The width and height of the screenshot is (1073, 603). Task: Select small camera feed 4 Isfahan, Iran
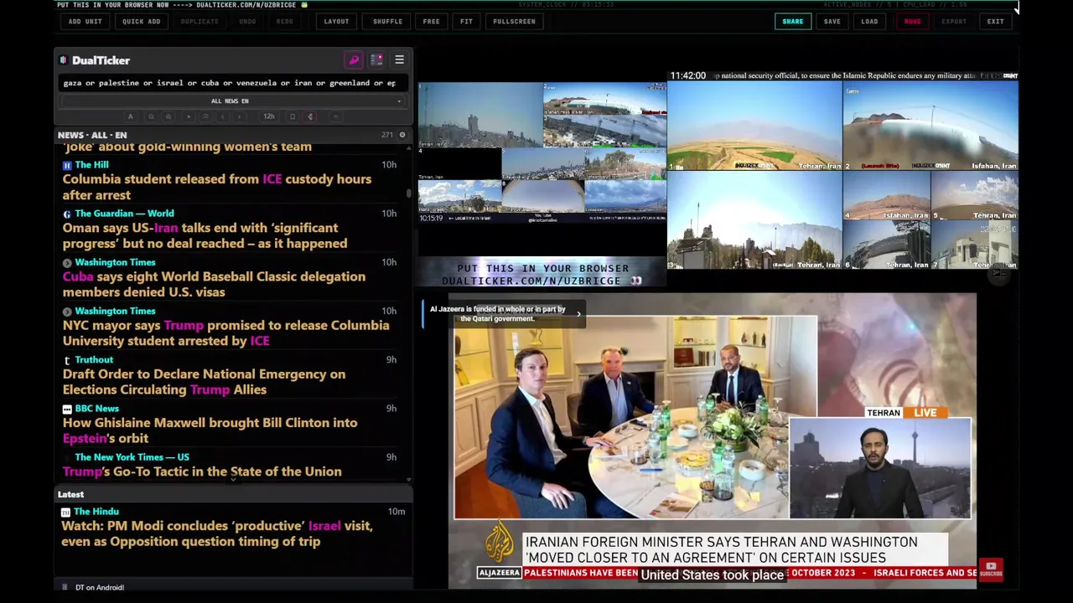pos(886,196)
